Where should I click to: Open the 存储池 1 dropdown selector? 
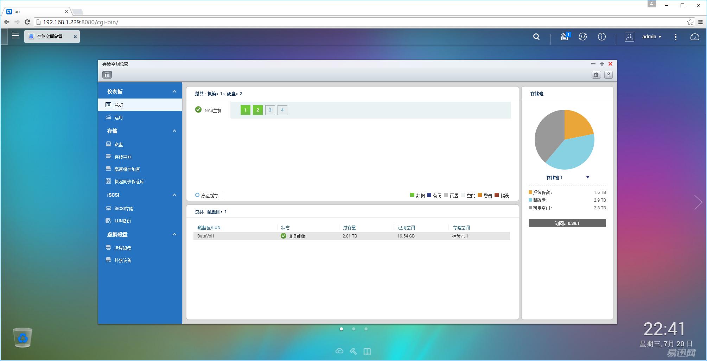(x=567, y=178)
